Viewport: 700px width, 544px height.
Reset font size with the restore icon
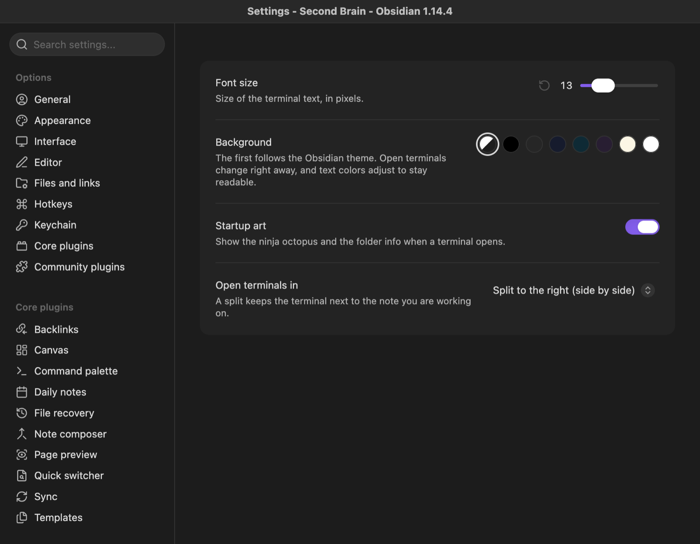(x=544, y=86)
